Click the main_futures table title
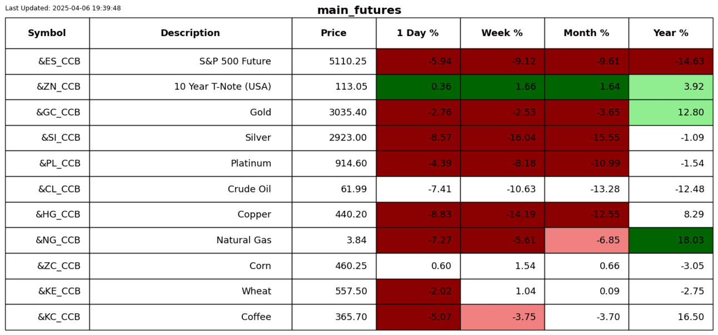 [x=359, y=11]
